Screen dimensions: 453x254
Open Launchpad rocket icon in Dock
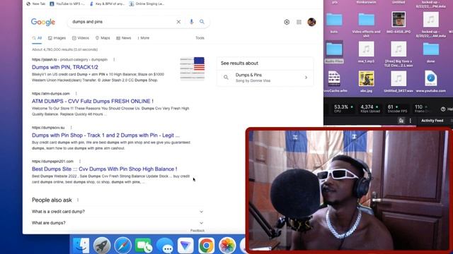[x=102, y=246]
